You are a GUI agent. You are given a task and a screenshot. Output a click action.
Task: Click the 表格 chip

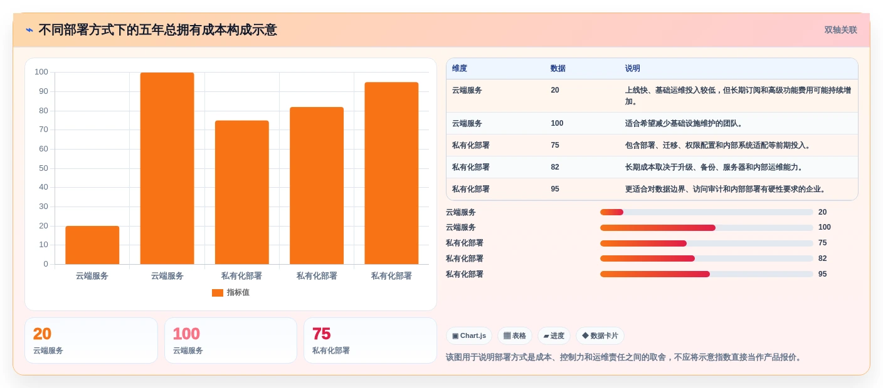(x=515, y=335)
